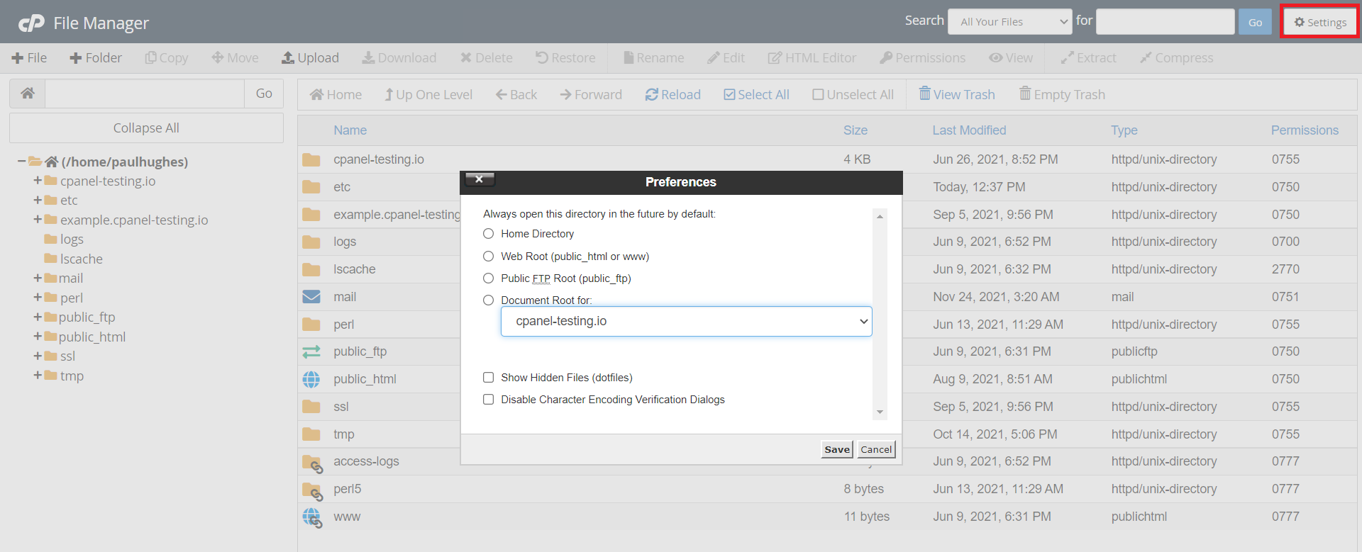Click the Up One Level icon
Screen dimensions: 1362x552
click(x=389, y=95)
